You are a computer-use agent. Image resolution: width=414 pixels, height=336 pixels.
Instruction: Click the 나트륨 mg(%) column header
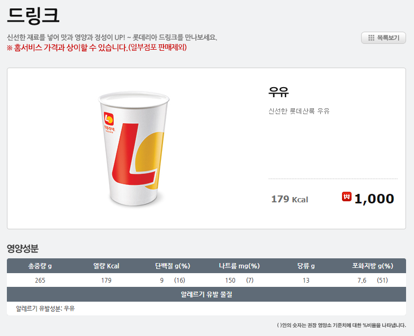239,266
